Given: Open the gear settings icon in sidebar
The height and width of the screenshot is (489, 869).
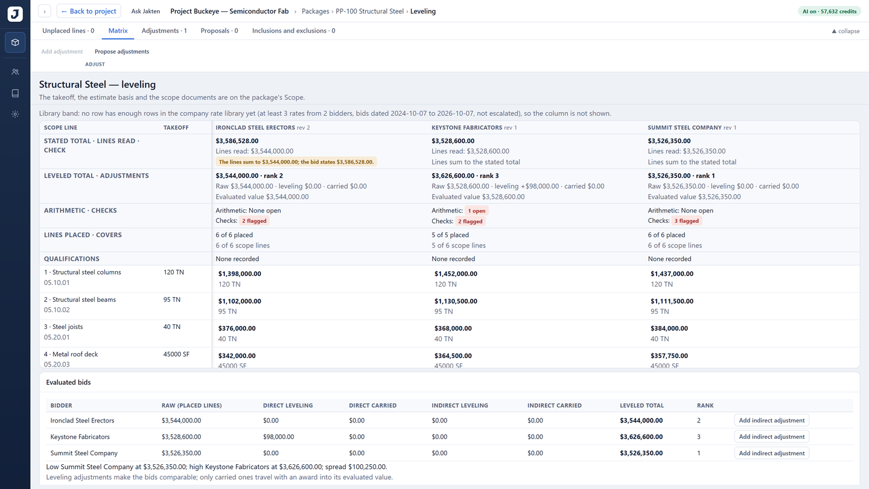Looking at the screenshot, I should coord(15,114).
